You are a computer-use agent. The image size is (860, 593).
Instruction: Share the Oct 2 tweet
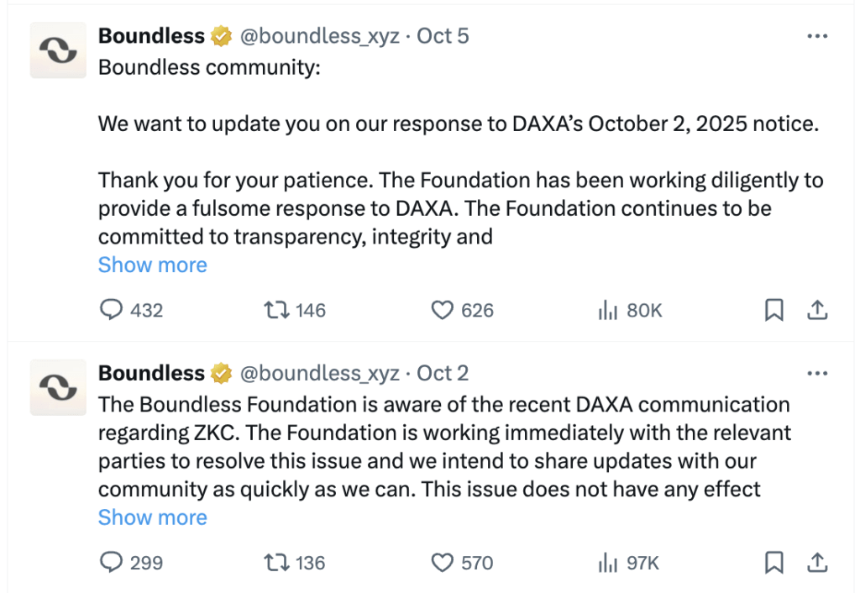coord(817,563)
